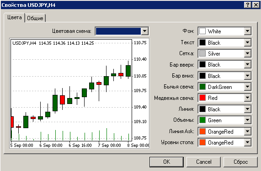Select the Цветовая схема combo box field
Image resolution: width=261 pixels, height=171 pixels.
pos(122,31)
